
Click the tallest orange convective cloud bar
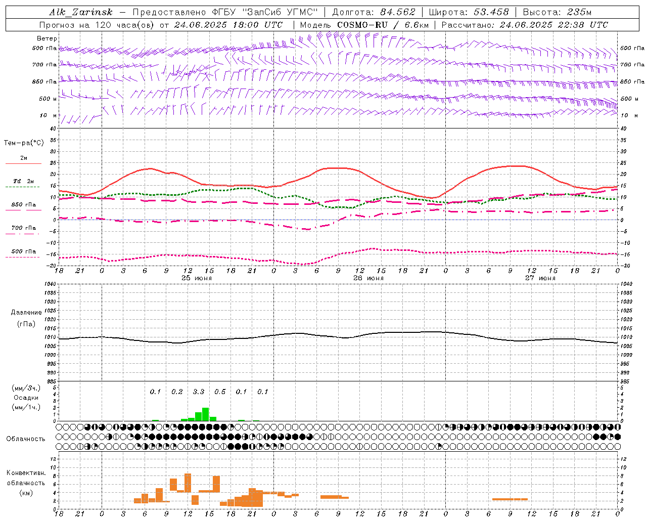[x=188, y=483]
